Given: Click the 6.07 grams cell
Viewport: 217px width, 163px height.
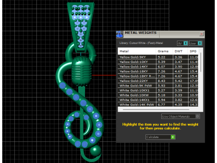Looking at the screenshot, I should (165, 67).
